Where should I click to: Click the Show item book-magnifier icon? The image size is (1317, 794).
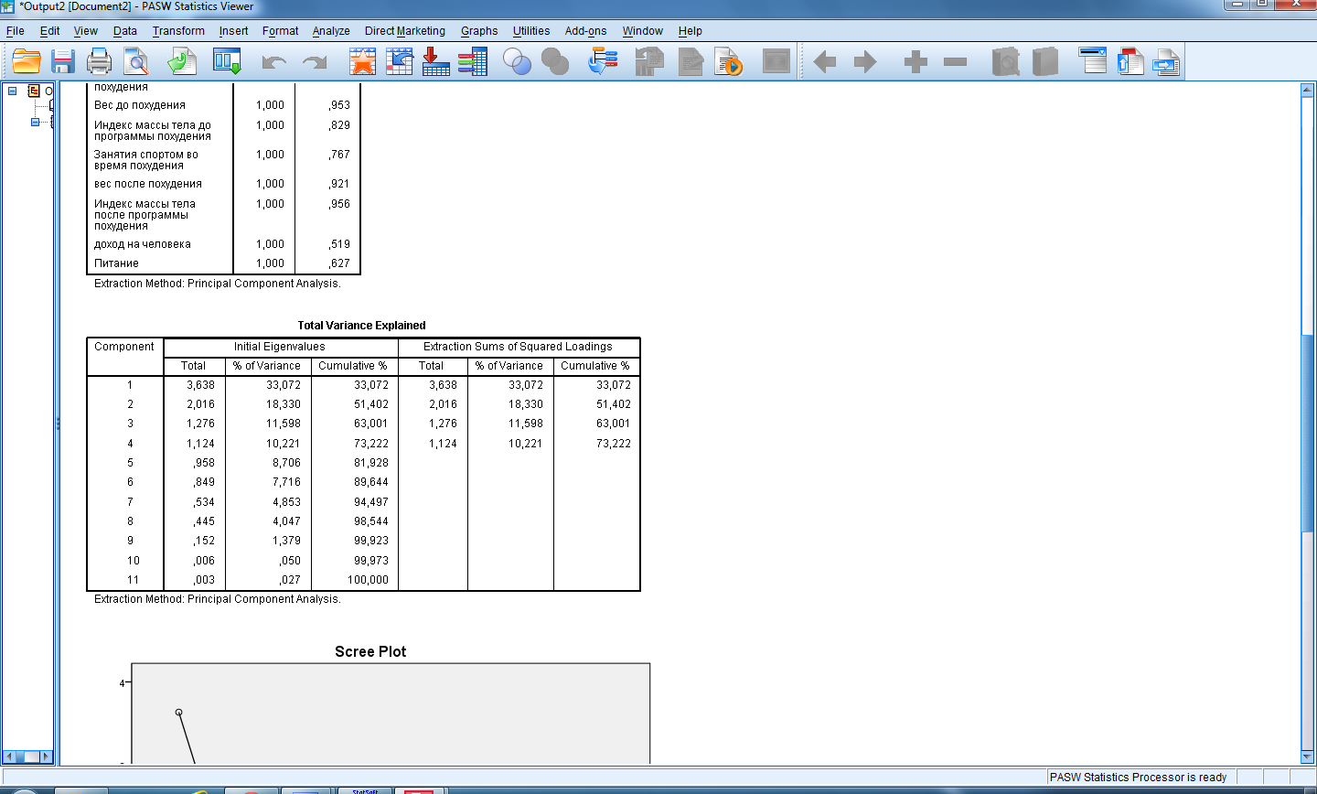coord(1006,62)
